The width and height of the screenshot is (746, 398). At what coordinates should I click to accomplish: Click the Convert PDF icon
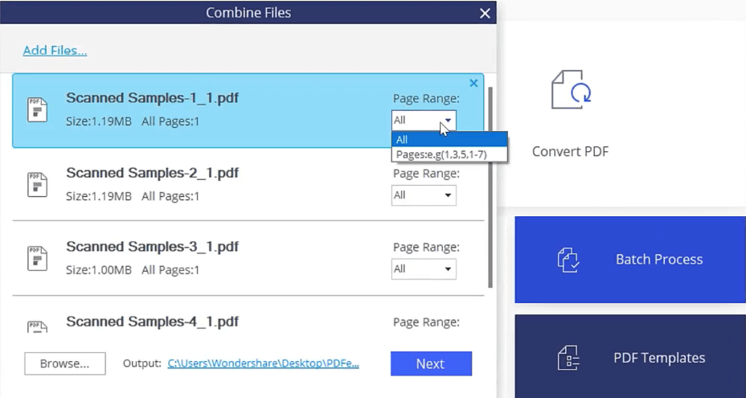pyautogui.click(x=571, y=90)
